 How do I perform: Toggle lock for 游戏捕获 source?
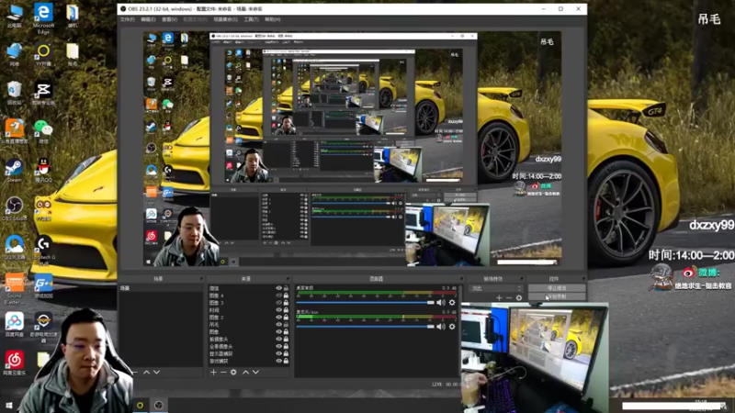286,361
